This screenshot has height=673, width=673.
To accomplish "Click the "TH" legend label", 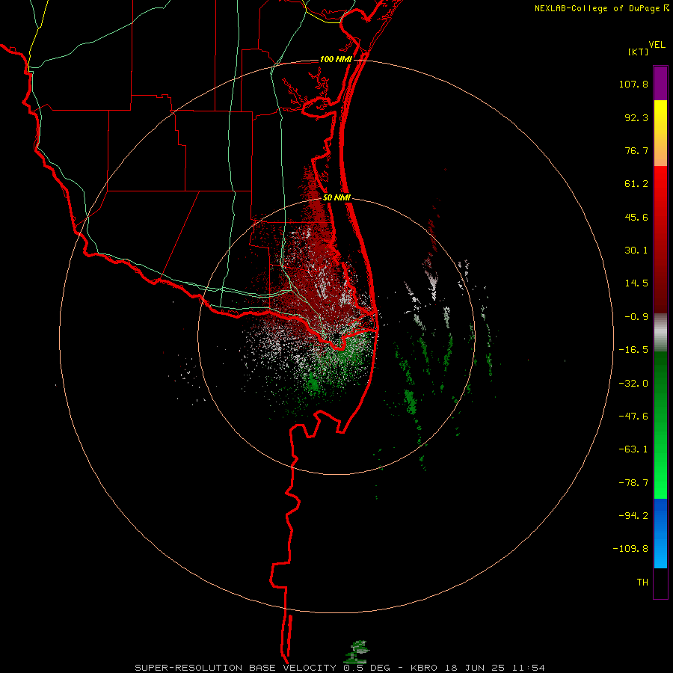I will [642, 583].
